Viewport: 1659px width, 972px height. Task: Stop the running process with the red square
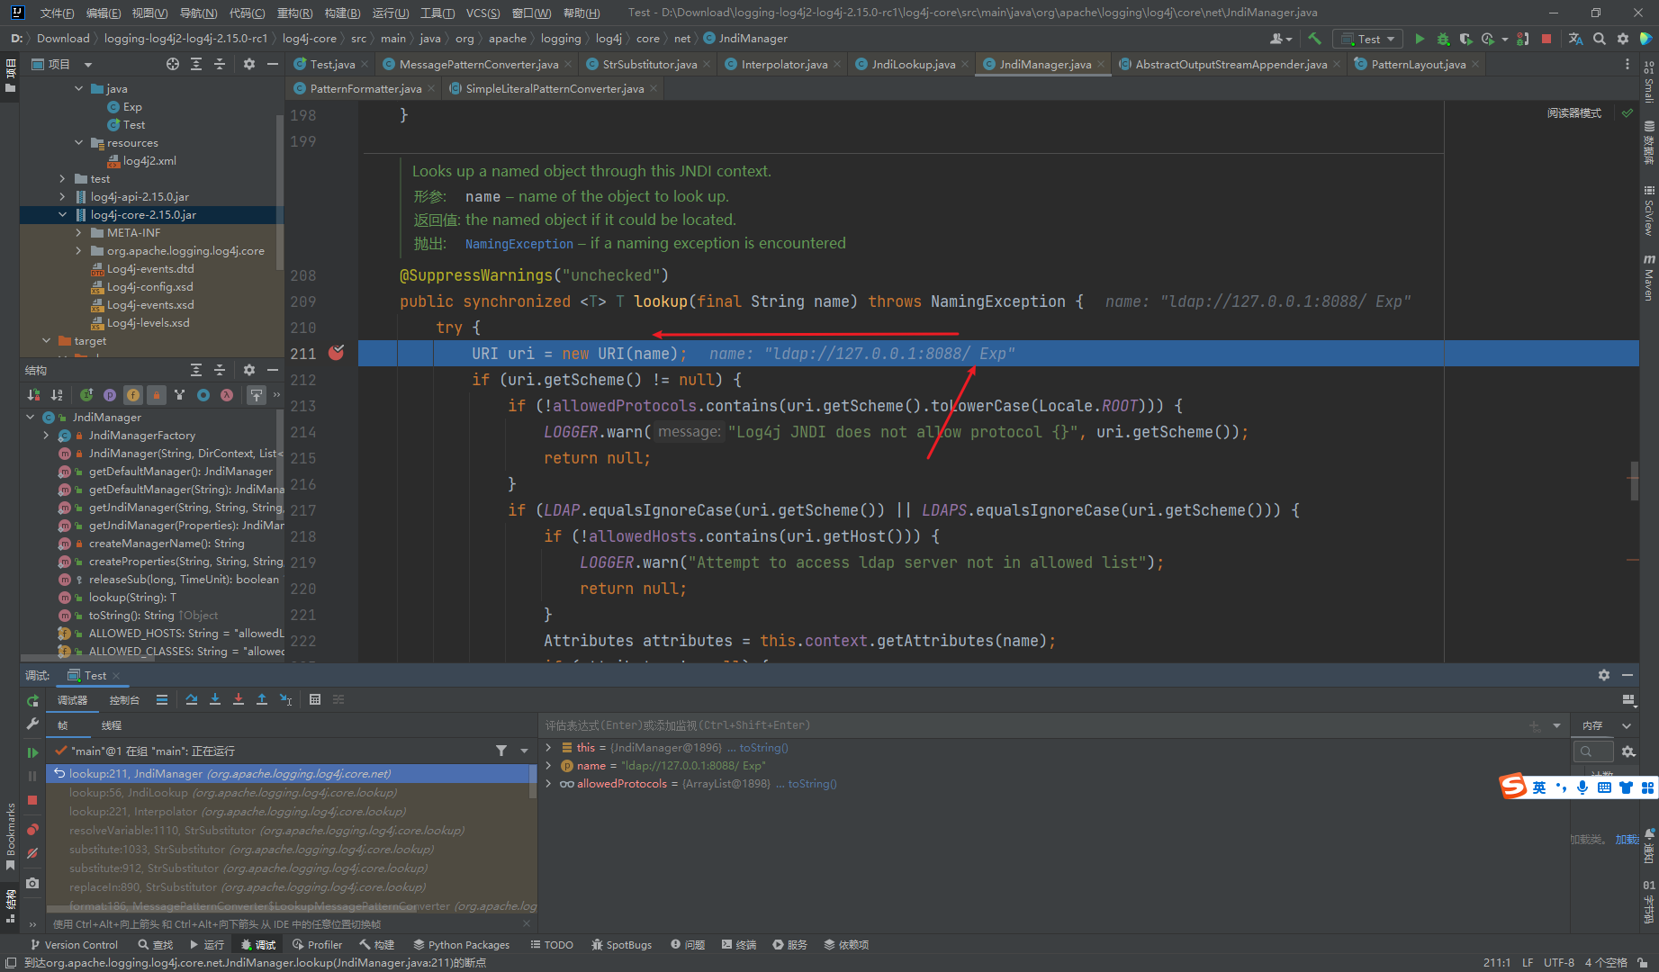1546,39
